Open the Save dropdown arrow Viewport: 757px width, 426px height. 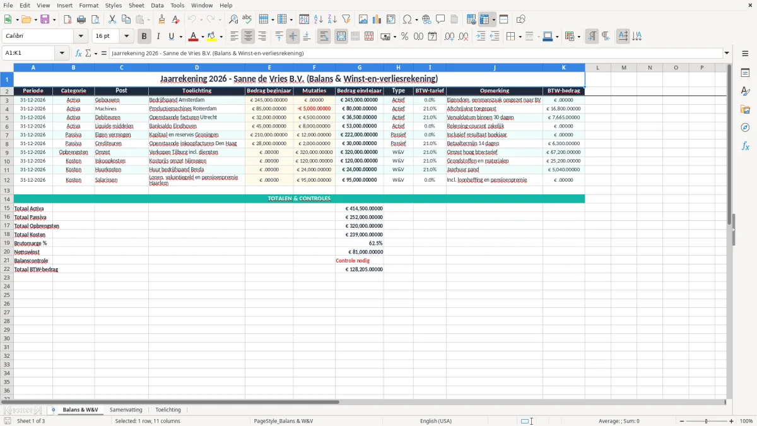click(x=54, y=20)
